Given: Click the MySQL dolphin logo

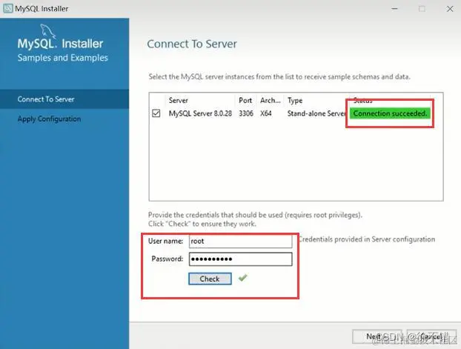Looking at the screenshot, I should tap(48, 31).
